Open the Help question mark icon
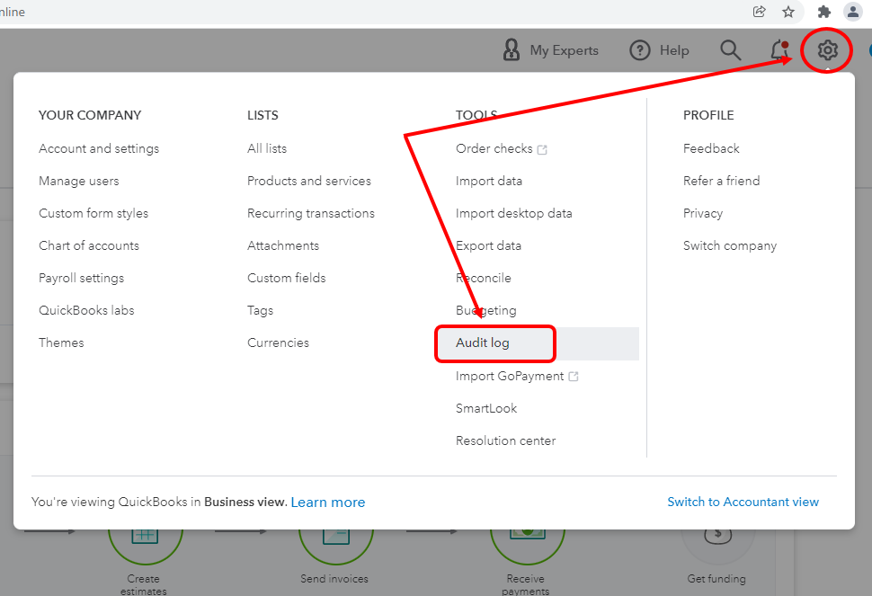Viewport: 872px width, 596px height. [639, 50]
